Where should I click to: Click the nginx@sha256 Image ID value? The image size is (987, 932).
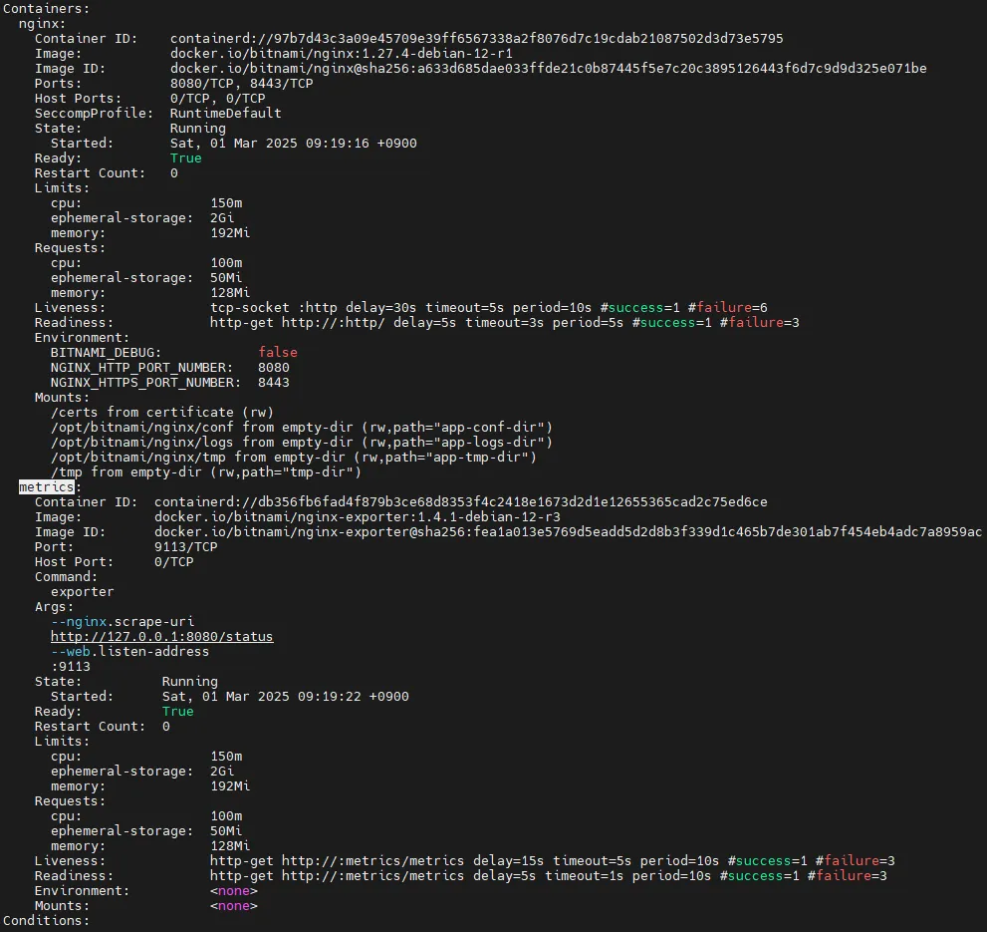coord(548,68)
